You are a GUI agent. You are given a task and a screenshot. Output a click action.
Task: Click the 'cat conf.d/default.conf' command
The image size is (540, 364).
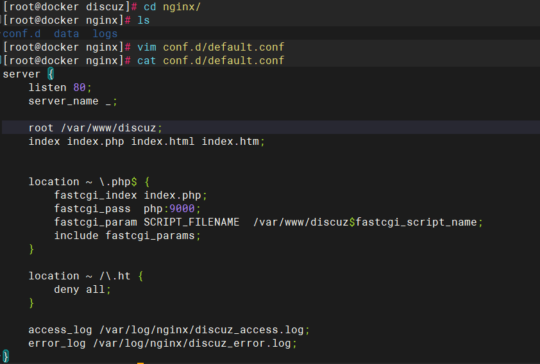tap(211, 60)
